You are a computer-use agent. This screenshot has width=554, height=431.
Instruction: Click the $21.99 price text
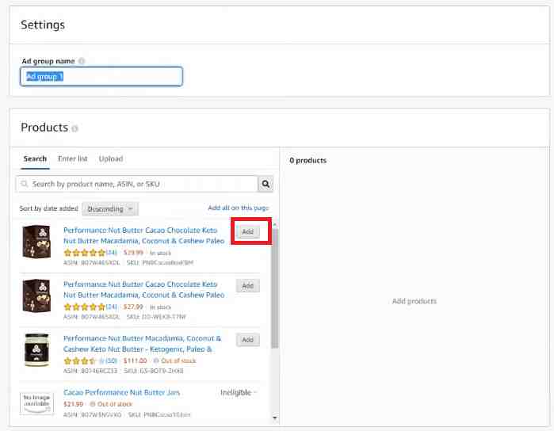point(74,404)
